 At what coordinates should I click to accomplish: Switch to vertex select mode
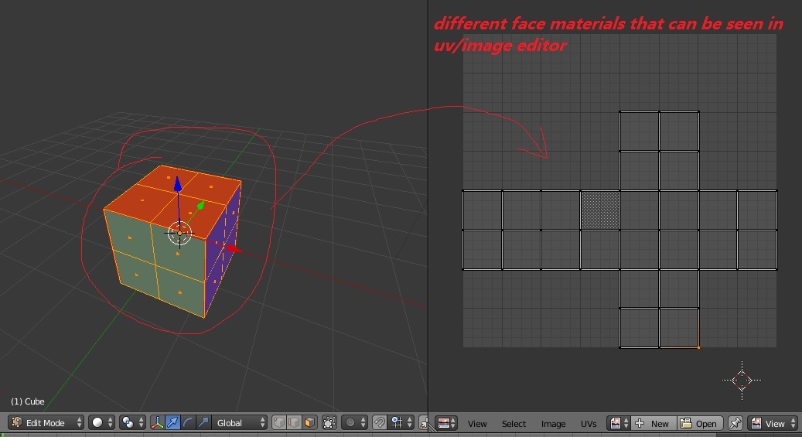[x=279, y=423]
